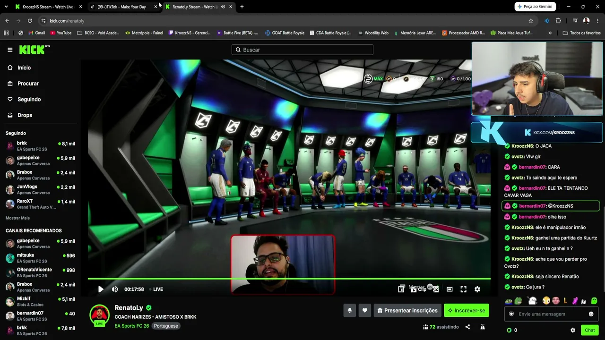This screenshot has height=340, width=605.
Task: Open the video player settings gear
Action: (x=477, y=289)
